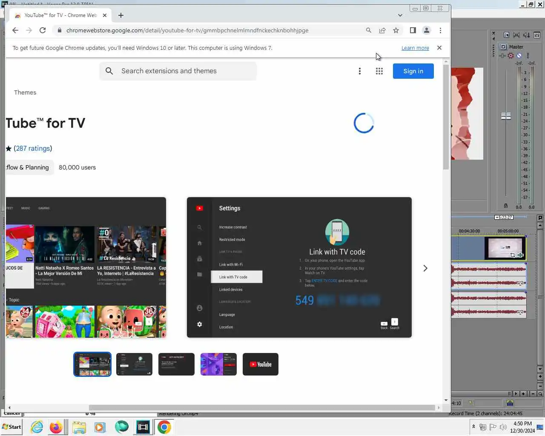This screenshot has height=436, width=545.
Task: Mute the Master bus in Vegas
Action: click(519, 56)
